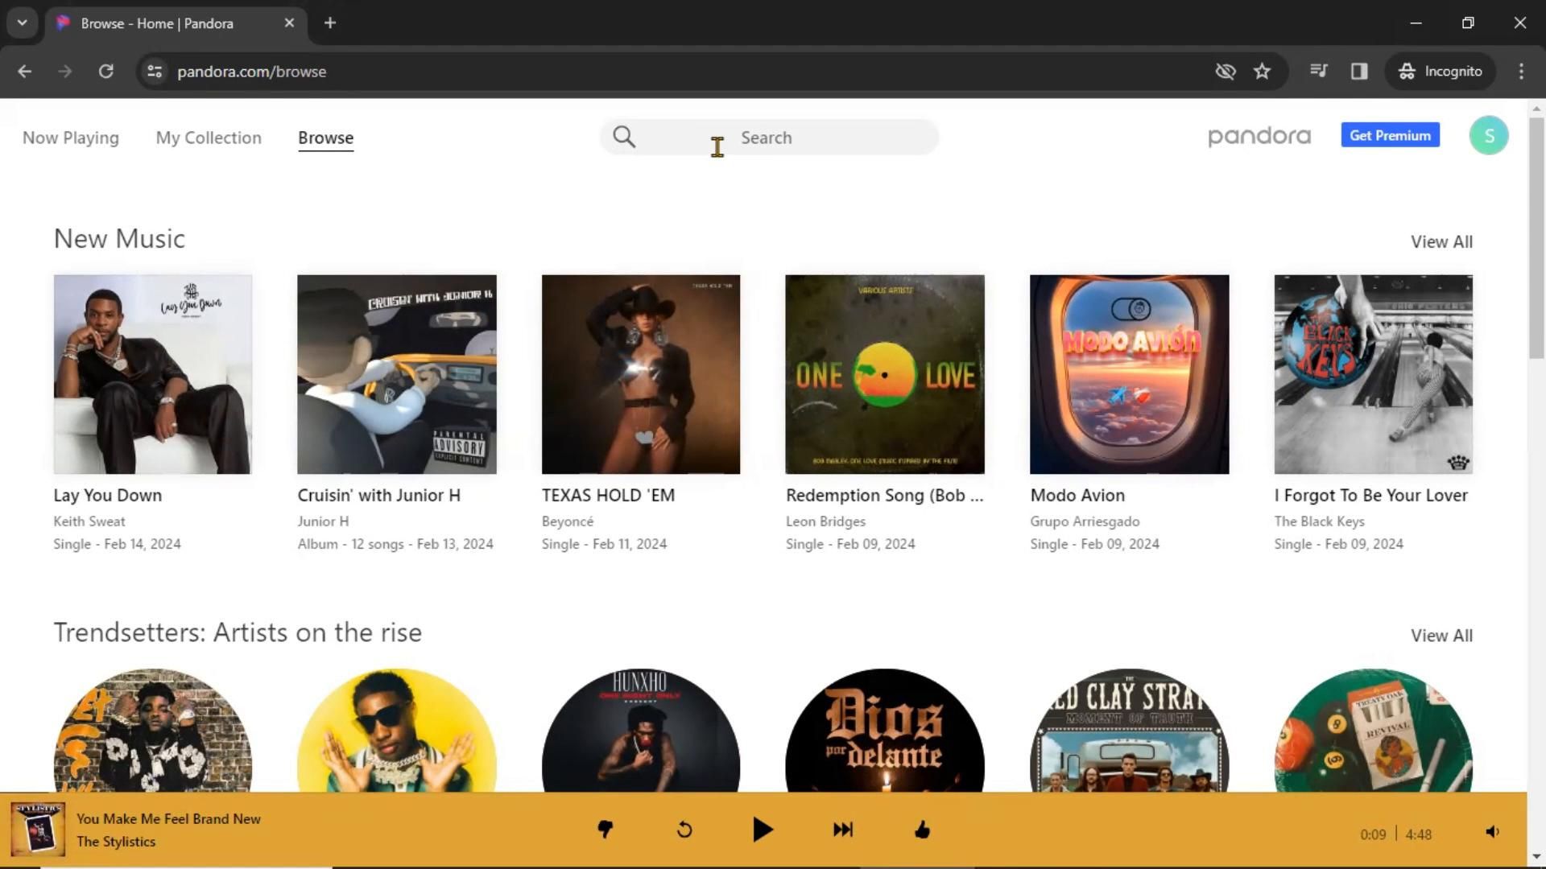Image resolution: width=1546 pixels, height=869 pixels.
Task: Open a new browser tab with plus icon
Action: (x=330, y=23)
